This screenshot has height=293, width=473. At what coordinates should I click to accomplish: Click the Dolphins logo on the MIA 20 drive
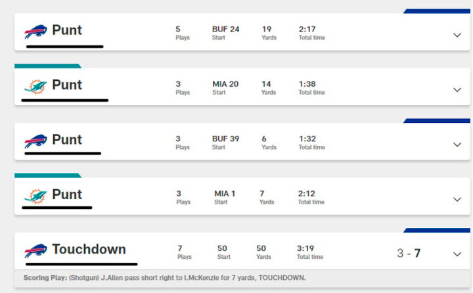click(35, 86)
